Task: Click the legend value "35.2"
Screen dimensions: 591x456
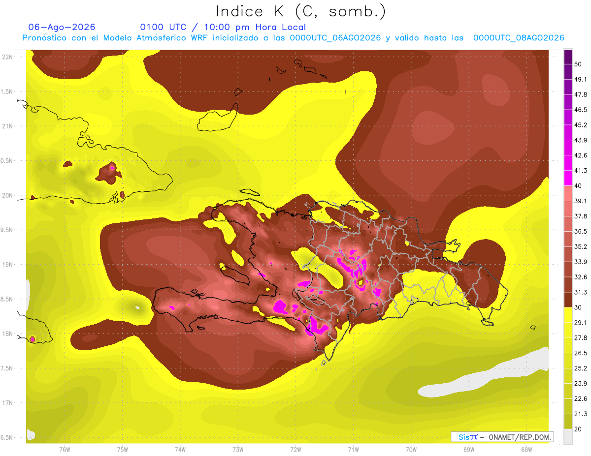Action: pos(581,246)
